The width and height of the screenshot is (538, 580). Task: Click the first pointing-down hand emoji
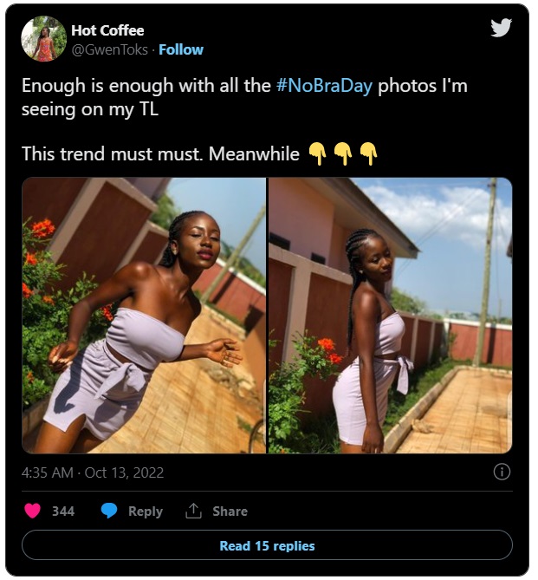pyautogui.click(x=318, y=153)
